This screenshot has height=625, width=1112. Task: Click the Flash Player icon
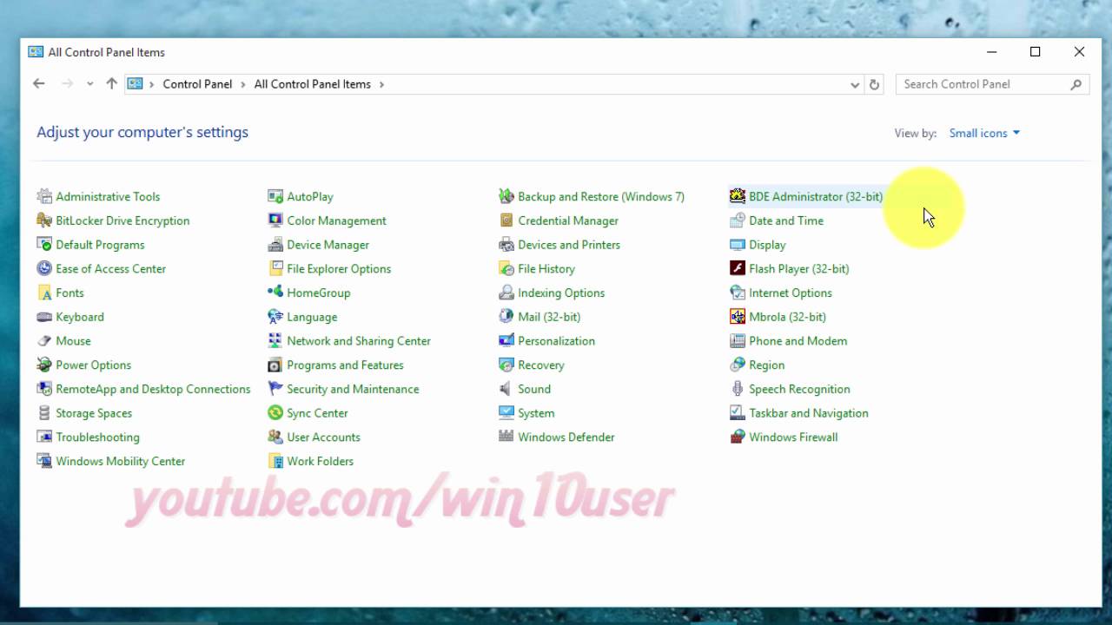tap(738, 269)
